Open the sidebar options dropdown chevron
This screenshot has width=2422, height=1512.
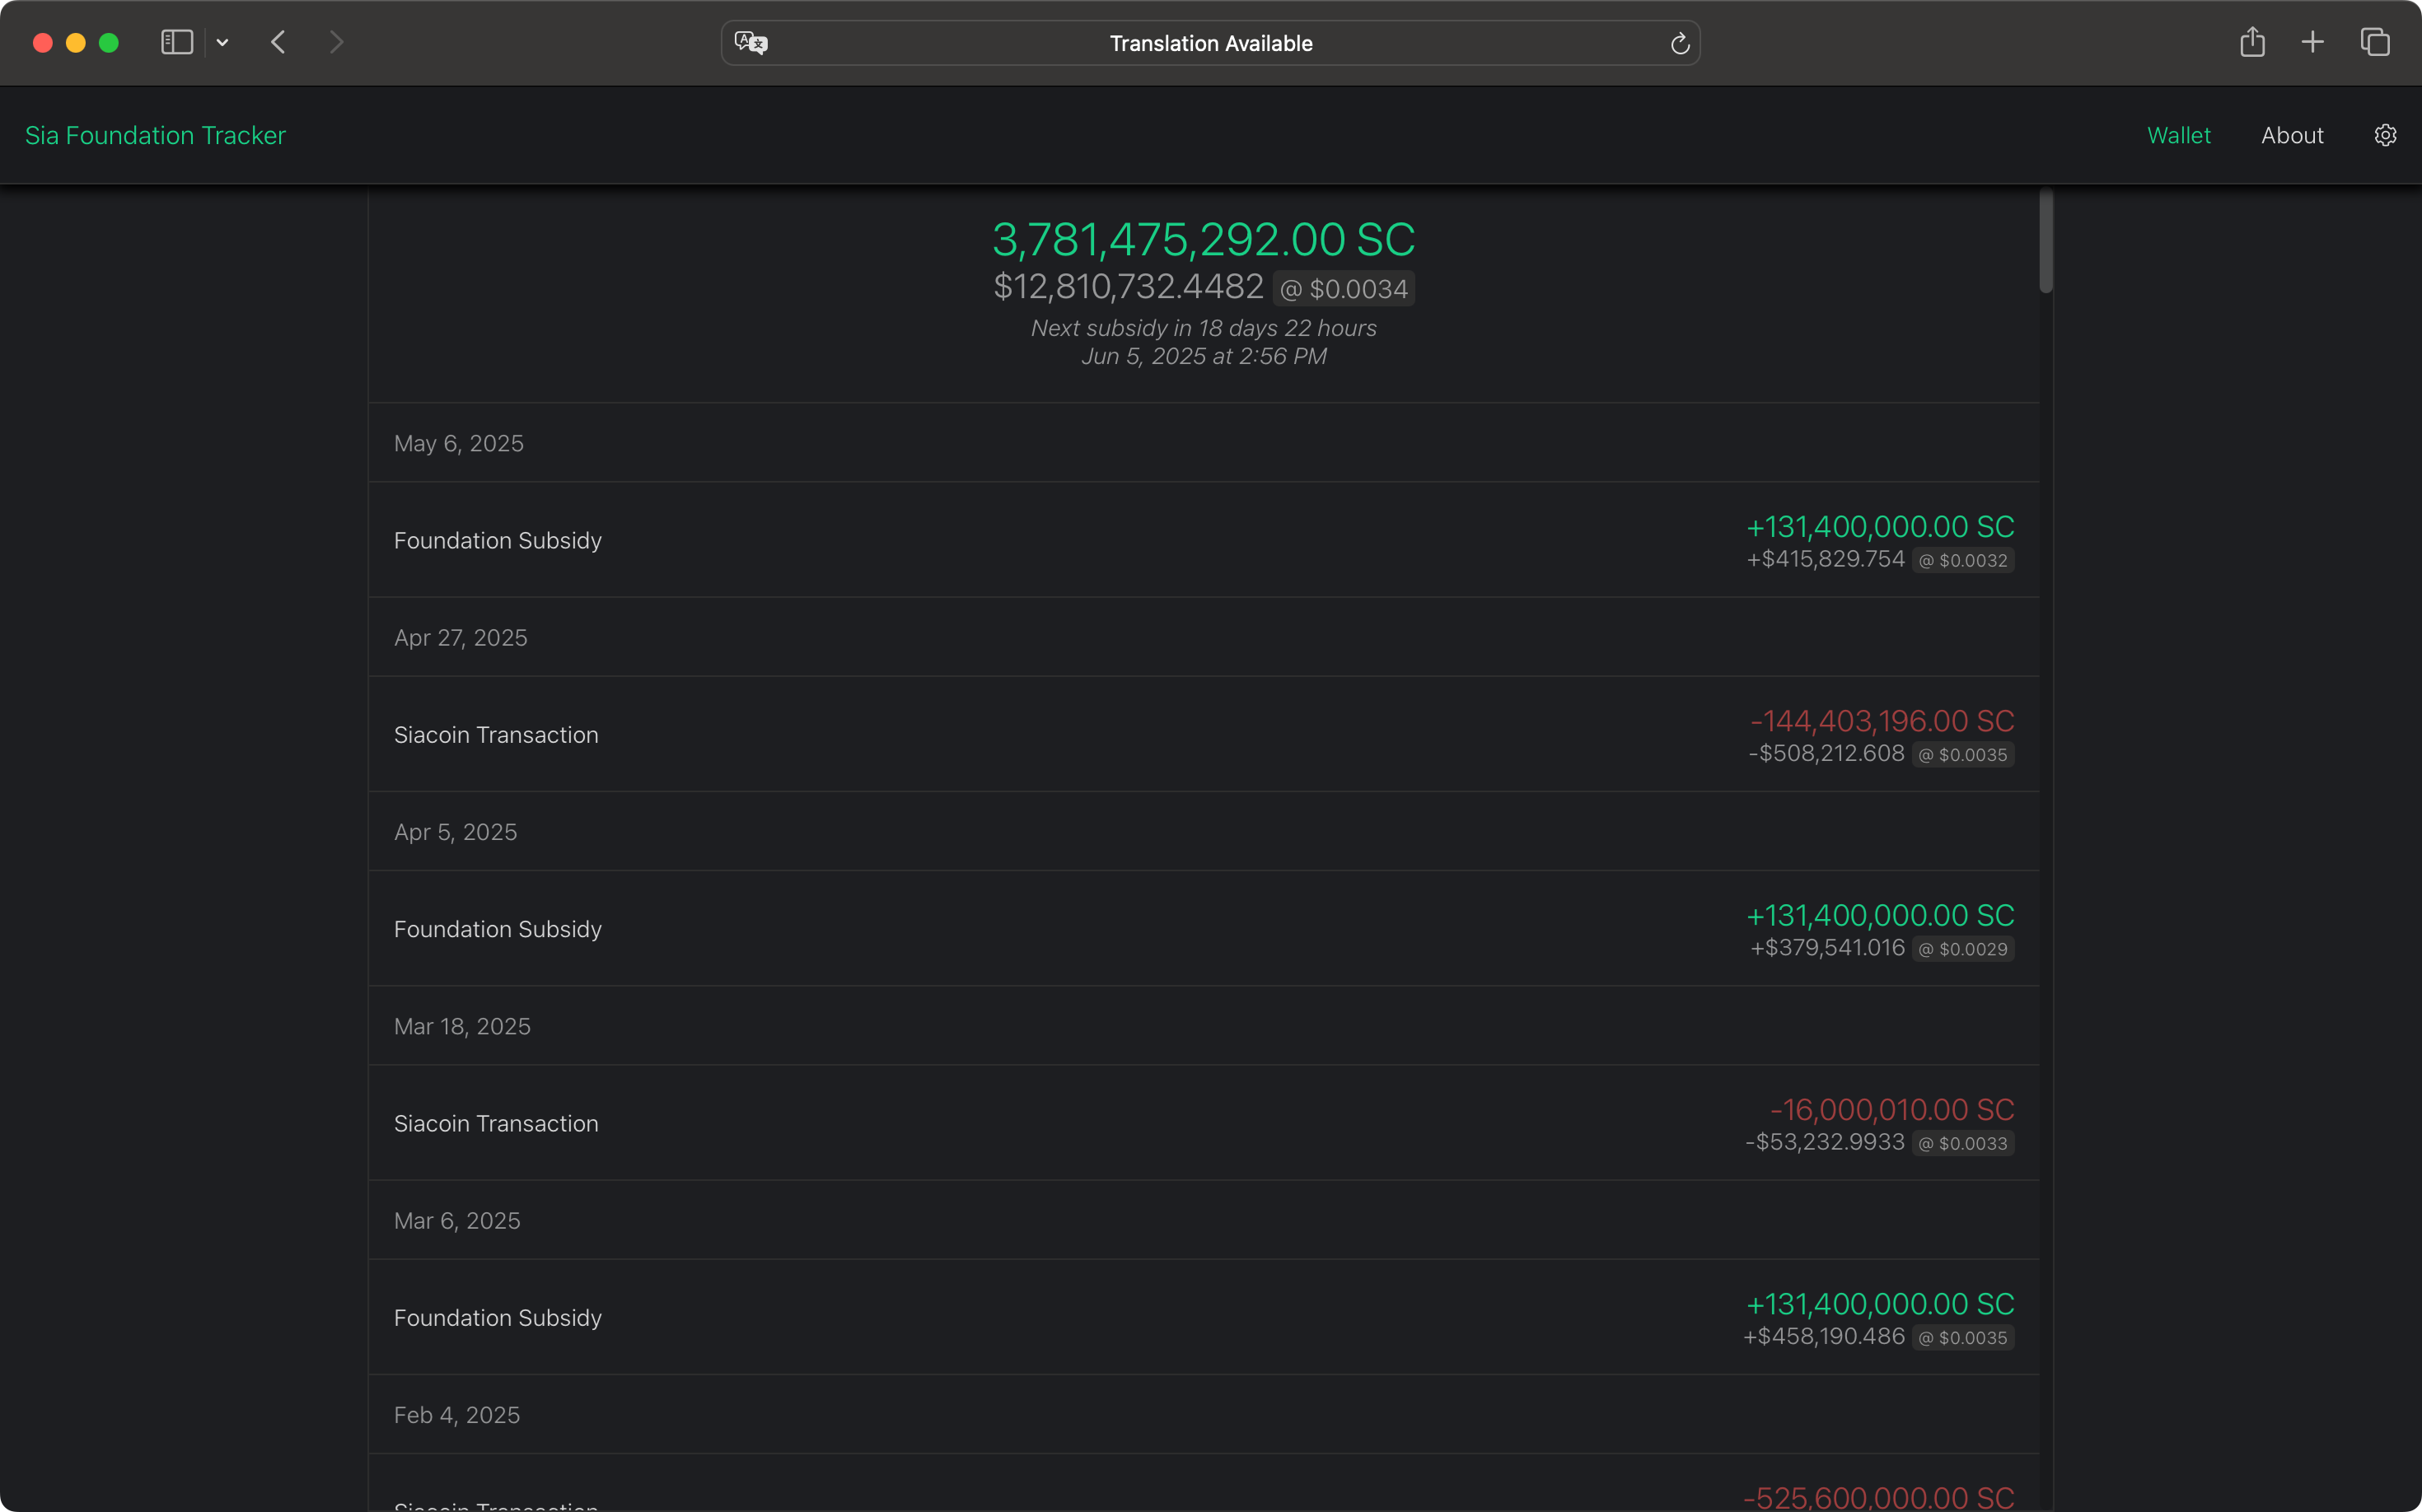[222, 42]
